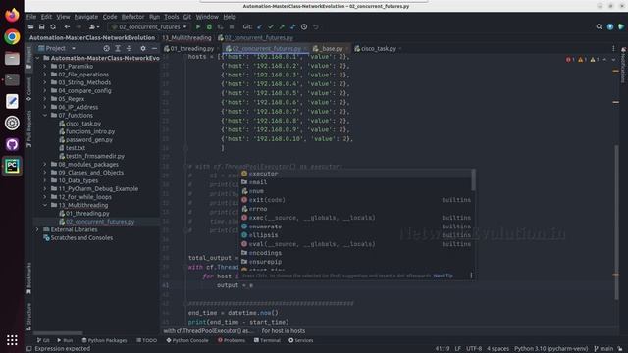This screenshot has height=353, width=628.
Task: Open Chrome from Ubuntu dock
Action: [12, 37]
